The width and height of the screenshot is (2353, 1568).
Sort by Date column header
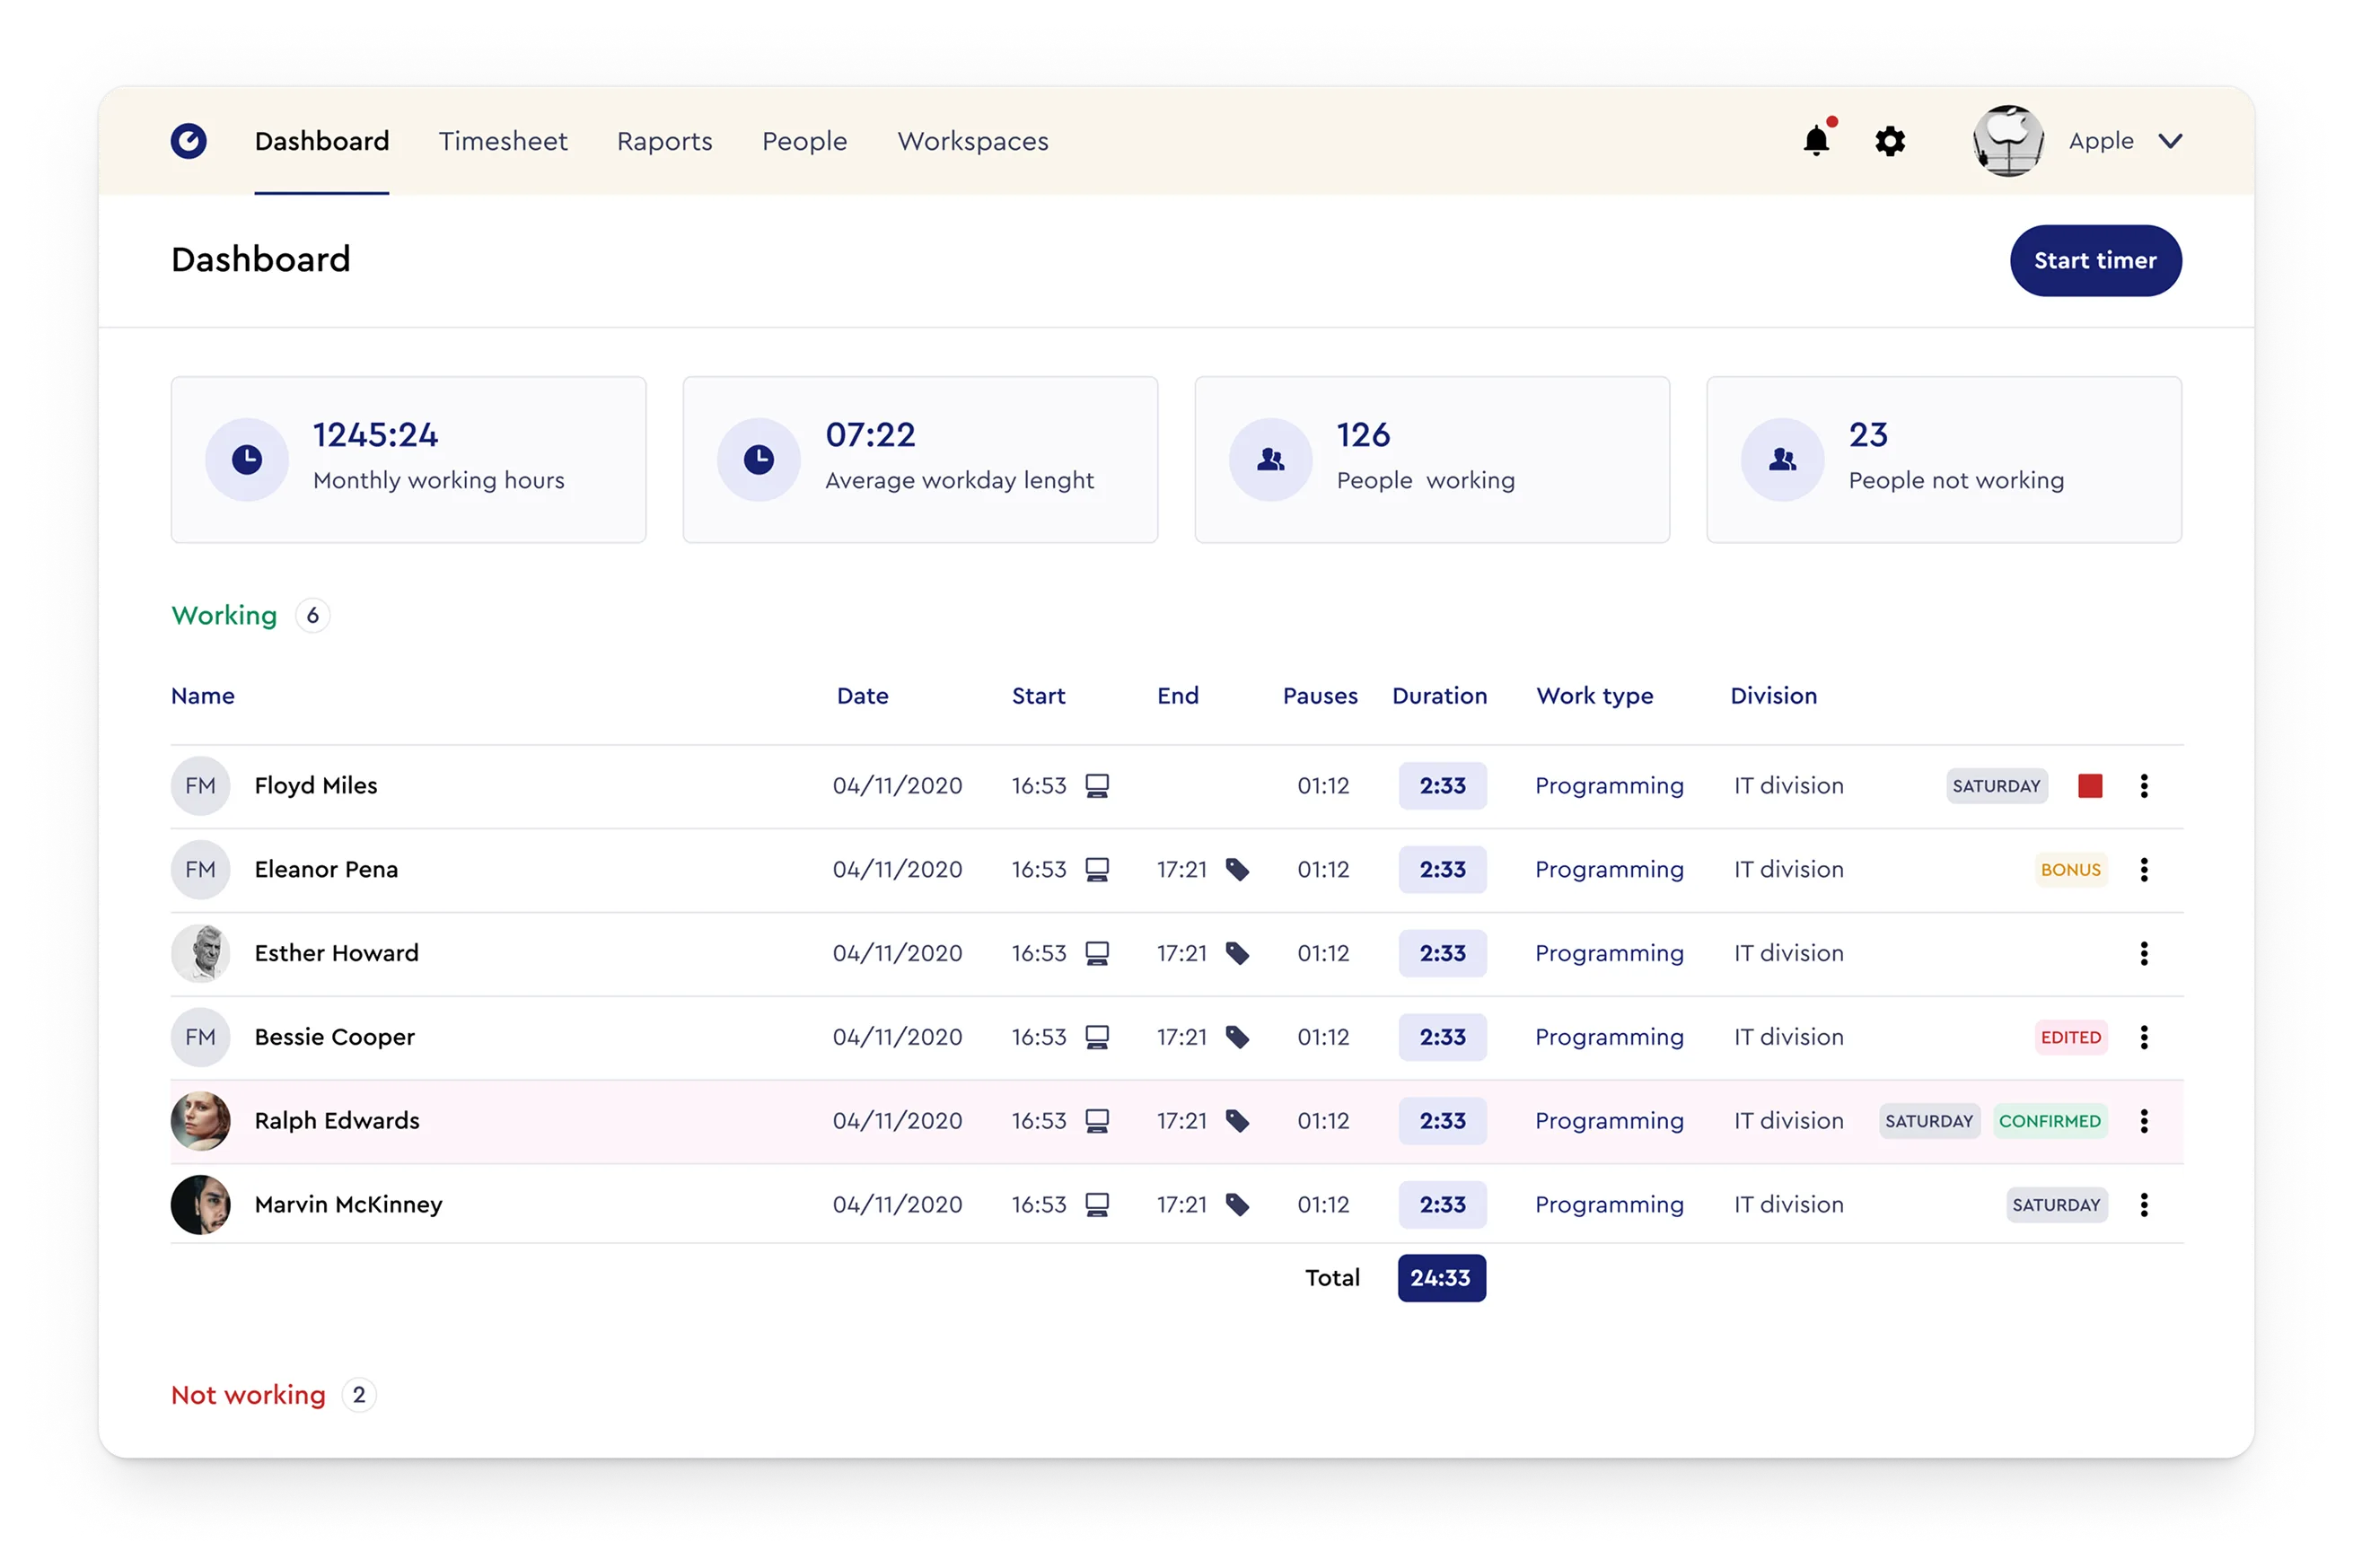coord(862,695)
